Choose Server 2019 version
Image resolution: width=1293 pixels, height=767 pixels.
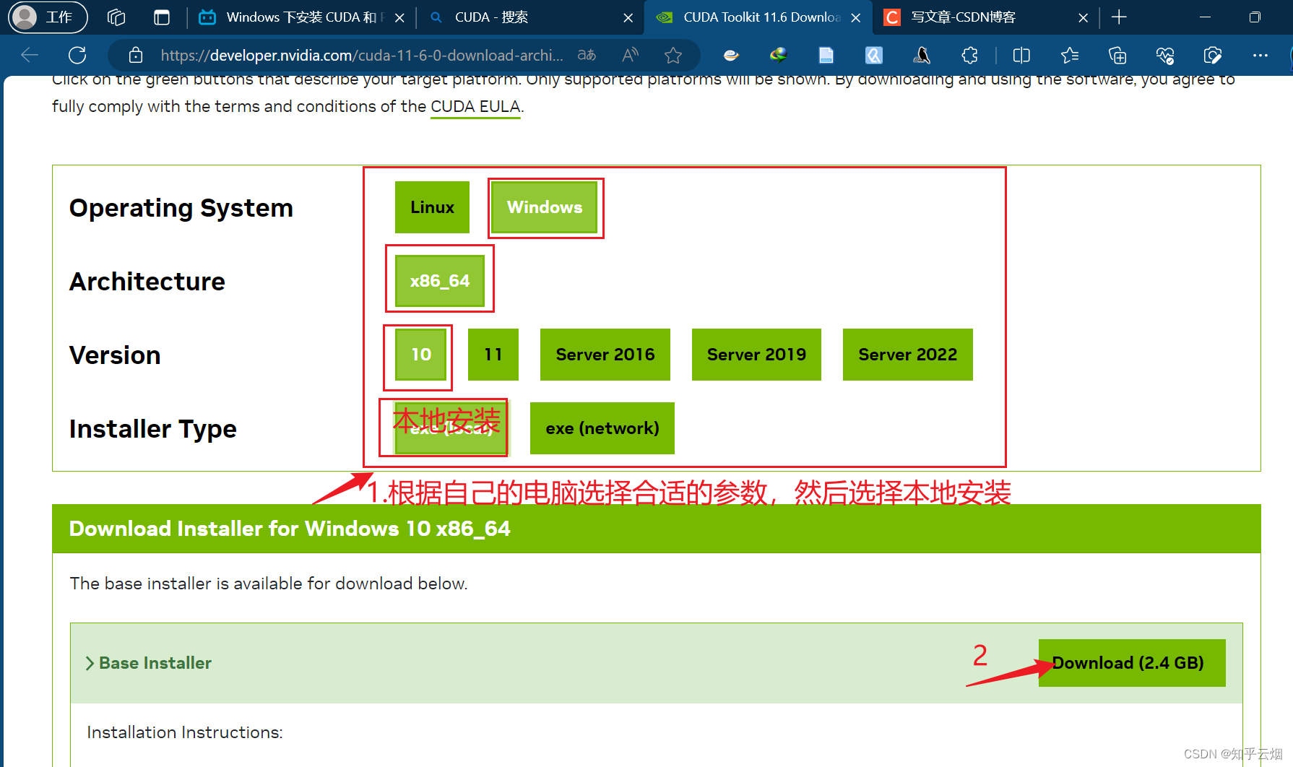pyautogui.click(x=756, y=355)
